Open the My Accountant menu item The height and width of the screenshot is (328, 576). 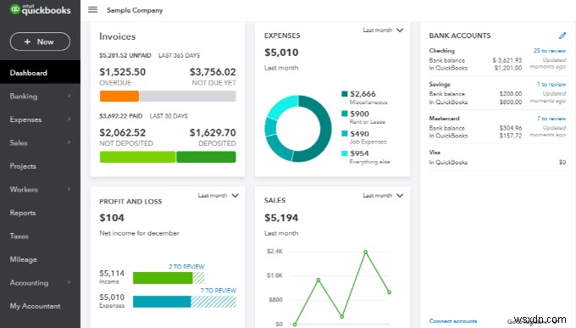pyautogui.click(x=35, y=306)
